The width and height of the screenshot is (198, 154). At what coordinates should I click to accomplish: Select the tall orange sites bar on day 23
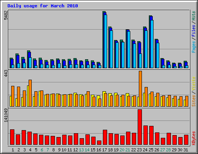(140, 89)
